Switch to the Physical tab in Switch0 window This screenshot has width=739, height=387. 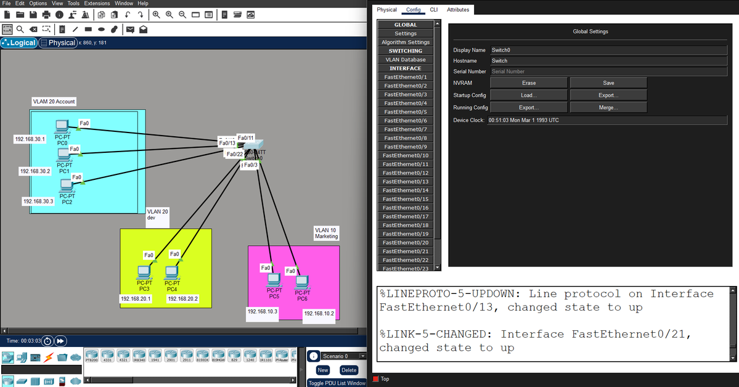[x=387, y=9]
